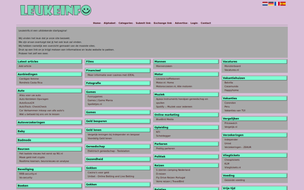Open the Auto Kenteken Opvragen link
The height and width of the screenshot is (190, 304).
34,99
